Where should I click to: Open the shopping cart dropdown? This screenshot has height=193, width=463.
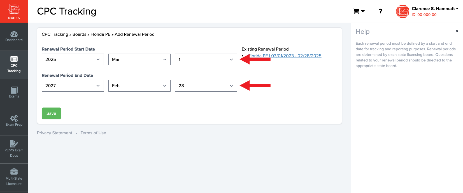pyautogui.click(x=359, y=11)
